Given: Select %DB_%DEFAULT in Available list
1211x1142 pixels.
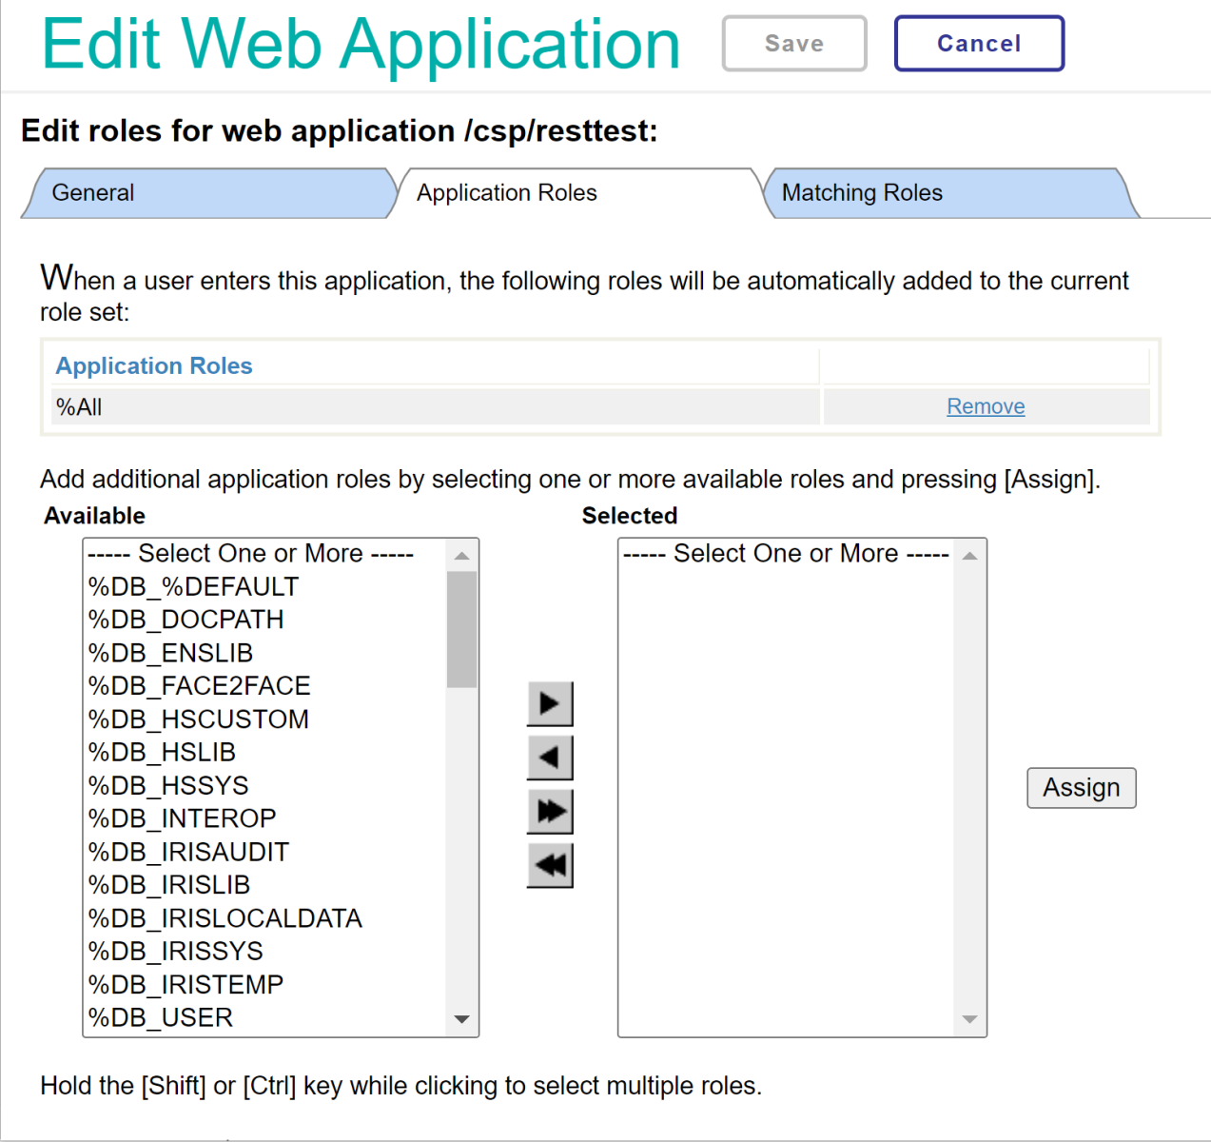Looking at the screenshot, I should tap(193, 587).
